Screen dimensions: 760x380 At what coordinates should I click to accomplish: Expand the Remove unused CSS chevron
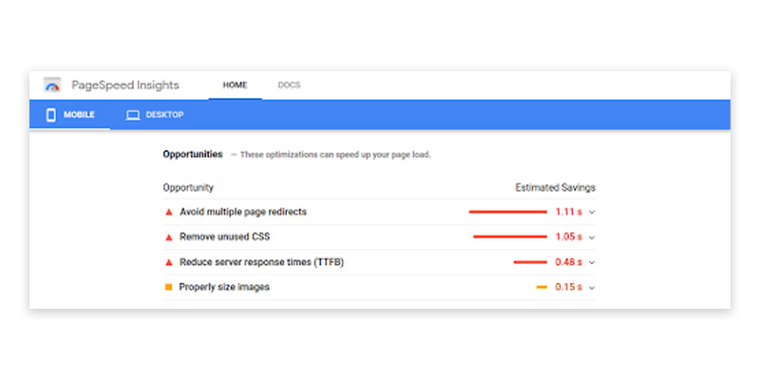pyautogui.click(x=592, y=237)
